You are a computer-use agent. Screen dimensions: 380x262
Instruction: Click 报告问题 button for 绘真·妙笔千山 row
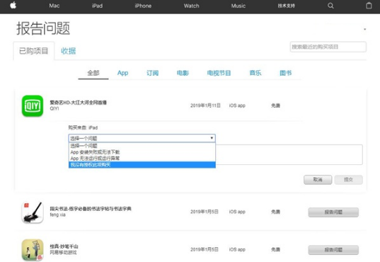point(333,250)
